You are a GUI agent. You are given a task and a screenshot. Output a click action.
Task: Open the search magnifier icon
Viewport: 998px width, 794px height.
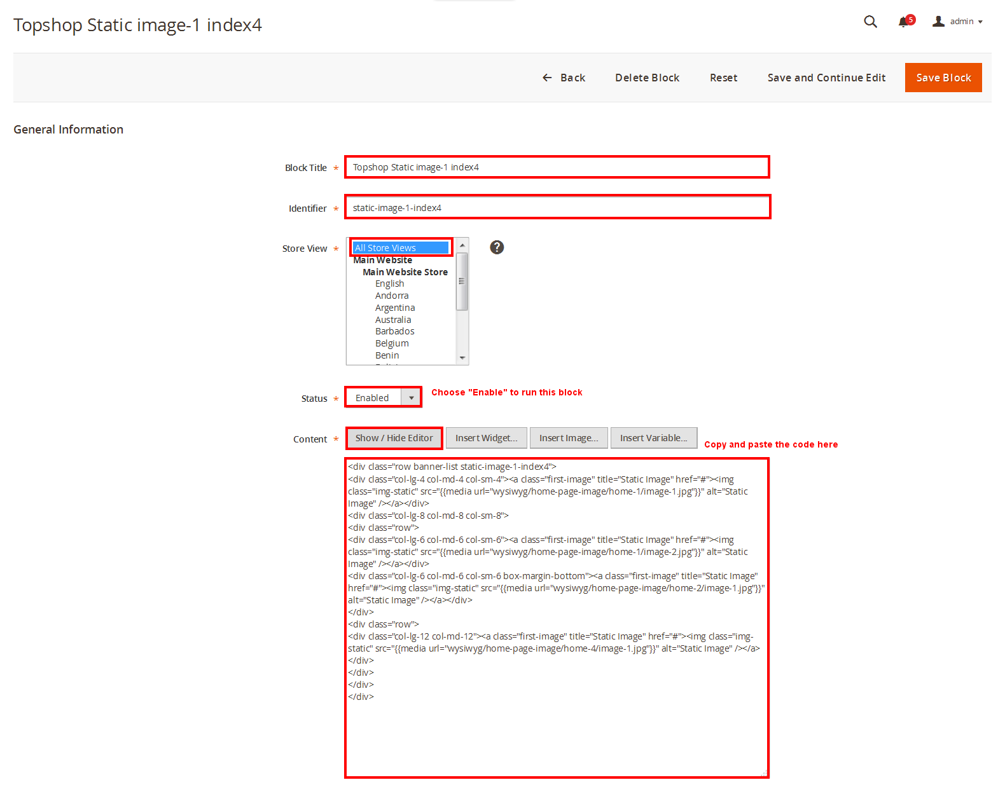tap(870, 22)
